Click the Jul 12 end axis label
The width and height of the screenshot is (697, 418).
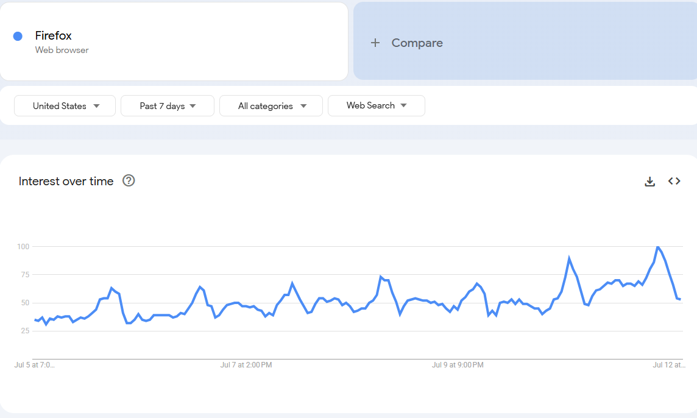coord(669,364)
